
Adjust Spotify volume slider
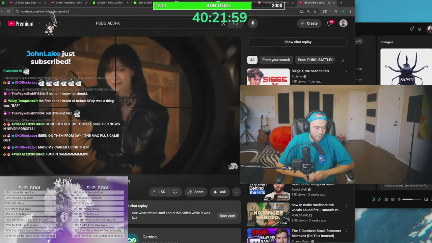click(411, 199)
